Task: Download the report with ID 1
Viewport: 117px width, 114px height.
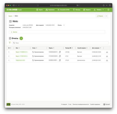Action: click(x=107, y=60)
